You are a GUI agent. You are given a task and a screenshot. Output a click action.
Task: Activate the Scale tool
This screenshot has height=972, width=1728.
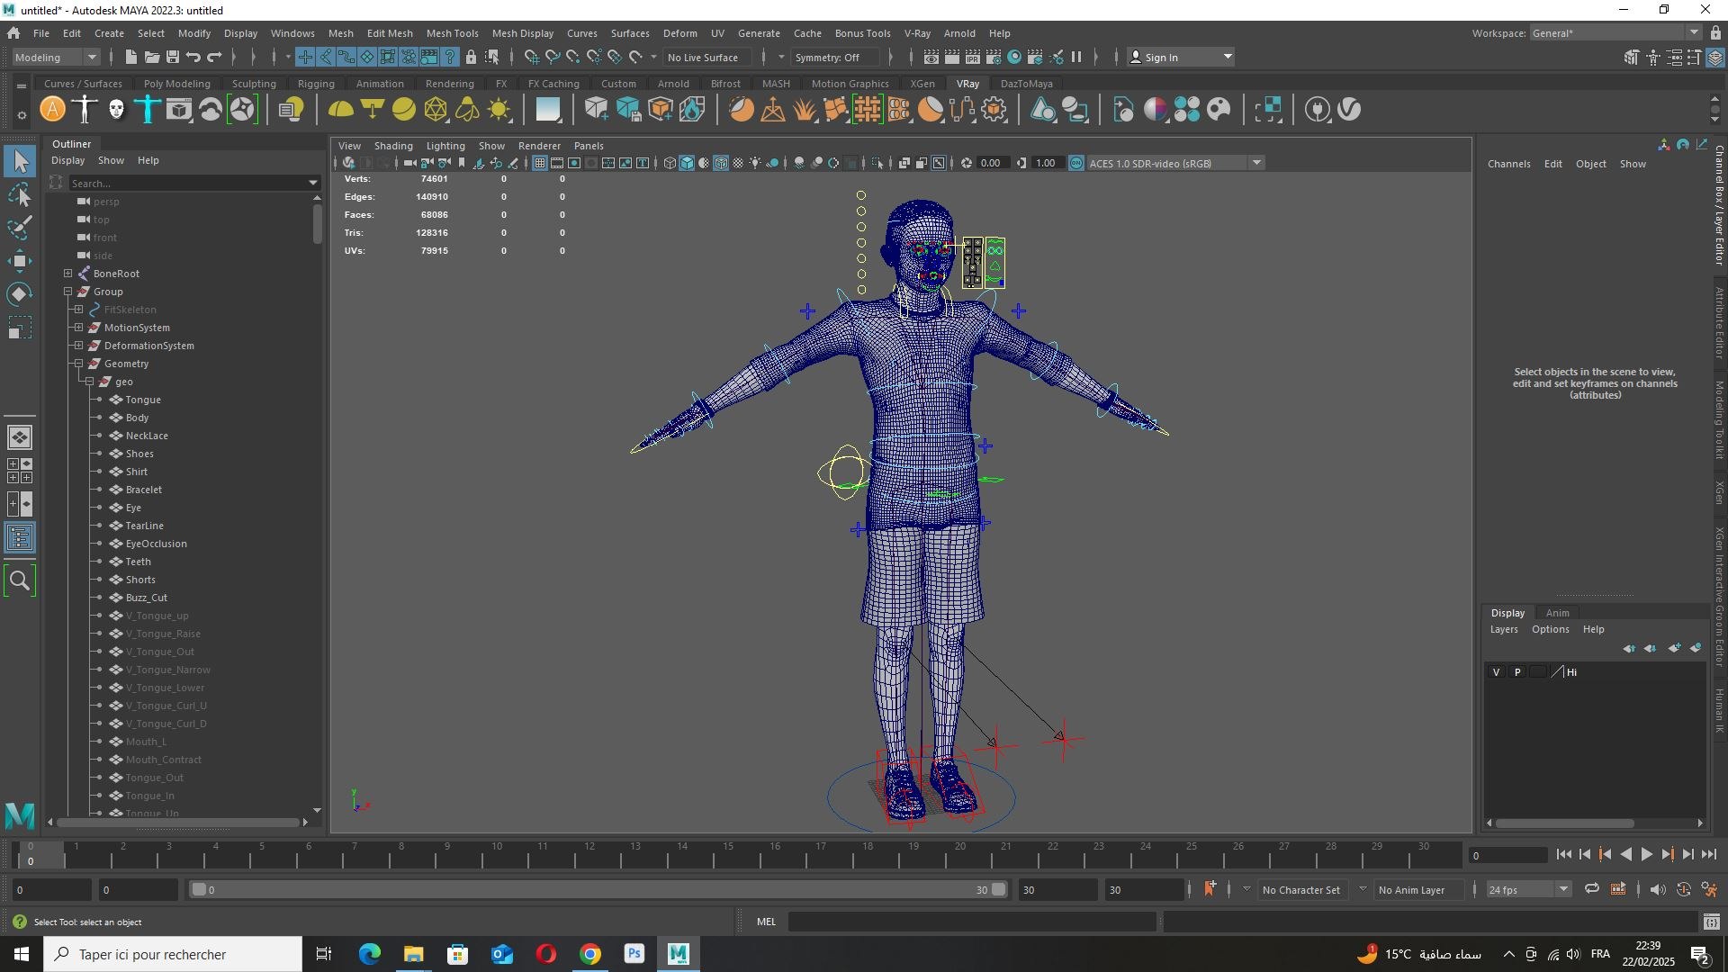click(20, 328)
